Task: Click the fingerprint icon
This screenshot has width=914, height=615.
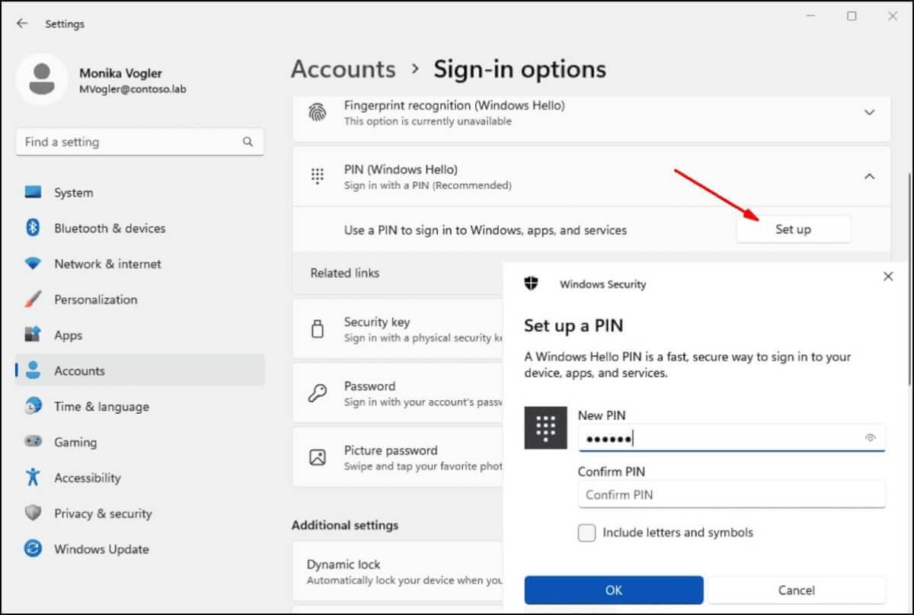Action: [x=317, y=113]
